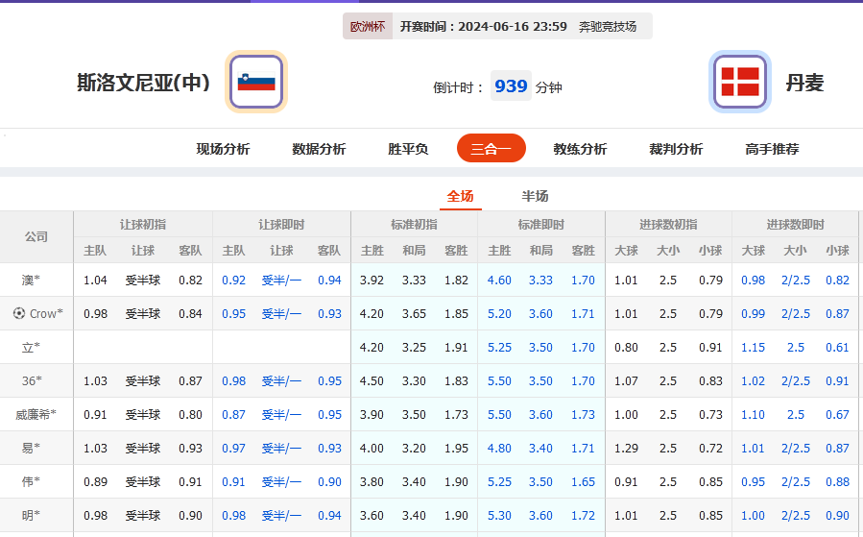The height and width of the screenshot is (537, 863).
Task: Go to the 教练分析 tab
Action: click(x=580, y=149)
